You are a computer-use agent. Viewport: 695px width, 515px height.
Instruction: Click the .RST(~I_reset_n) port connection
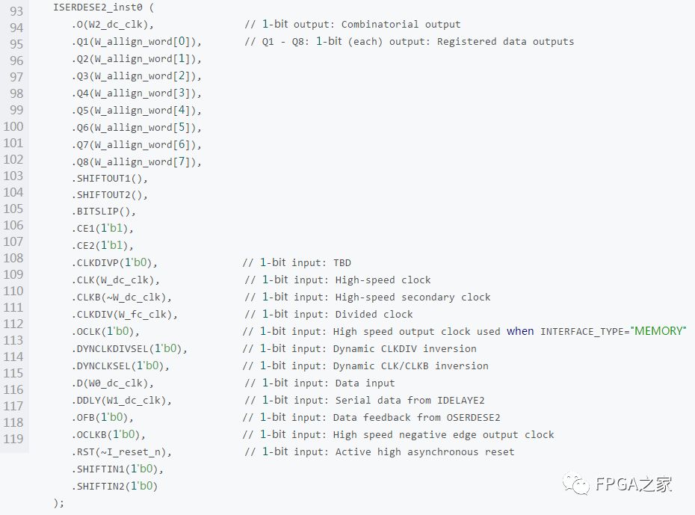pos(122,451)
